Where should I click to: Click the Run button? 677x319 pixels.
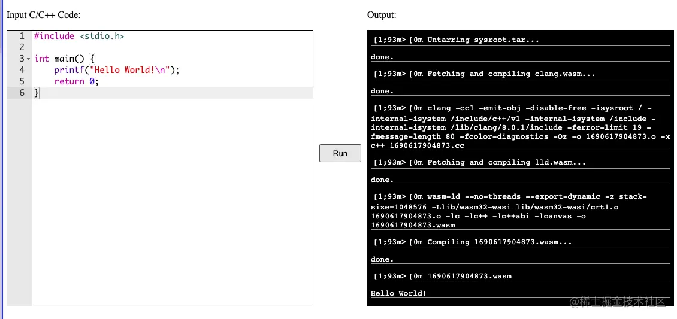340,153
